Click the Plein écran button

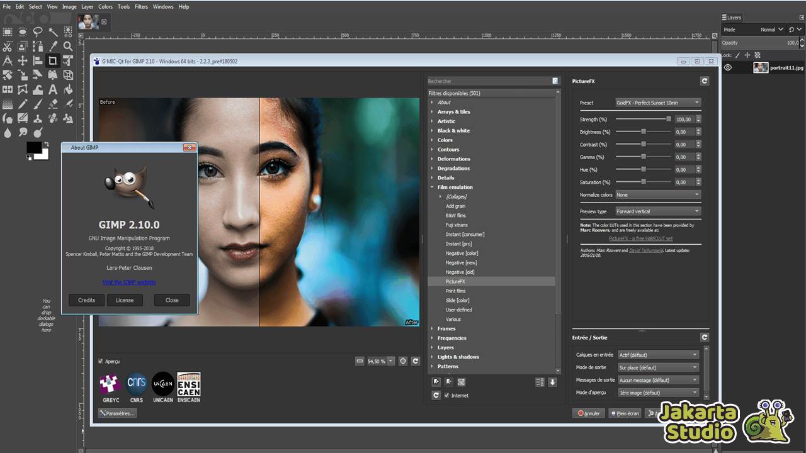point(625,413)
